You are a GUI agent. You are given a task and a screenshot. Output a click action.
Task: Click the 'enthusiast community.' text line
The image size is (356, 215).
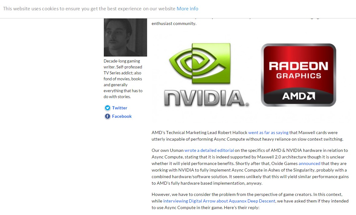pos(174,23)
